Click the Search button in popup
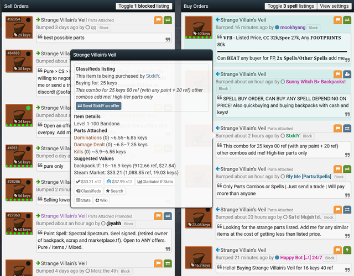The width and height of the screenshot is (354, 276). (114, 191)
